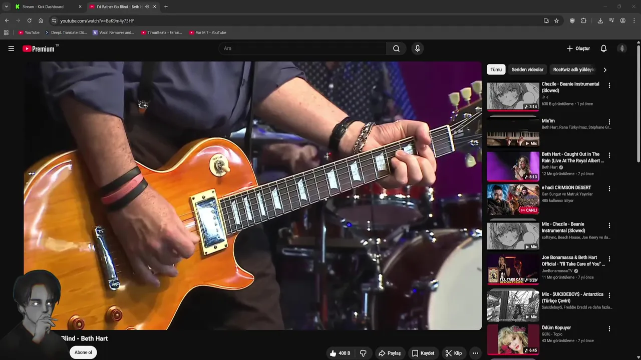Image resolution: width=641 pixels, height=360 pixels.
Task: Open Ödüm Kopuyor video thumbnail
Action: 513,339
